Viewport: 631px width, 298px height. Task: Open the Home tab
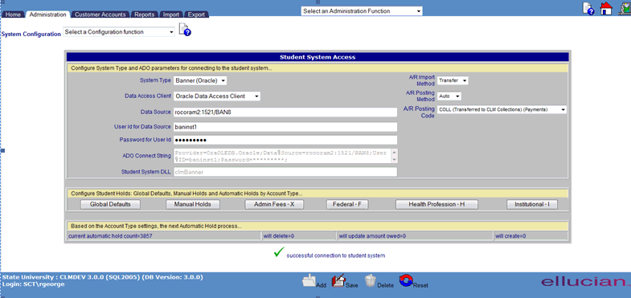[13, 14]
